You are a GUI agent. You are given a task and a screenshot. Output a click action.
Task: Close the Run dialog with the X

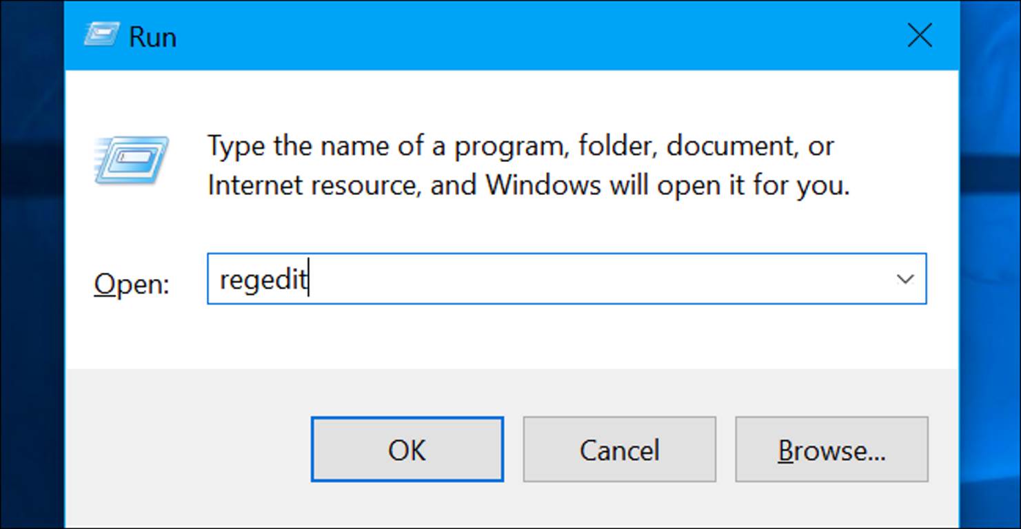[x=920, y=36]
